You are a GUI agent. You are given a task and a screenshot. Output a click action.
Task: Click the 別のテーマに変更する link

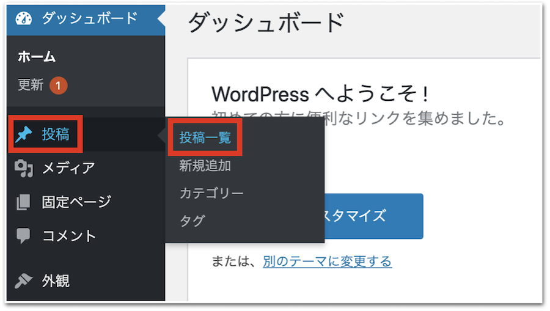327,262
